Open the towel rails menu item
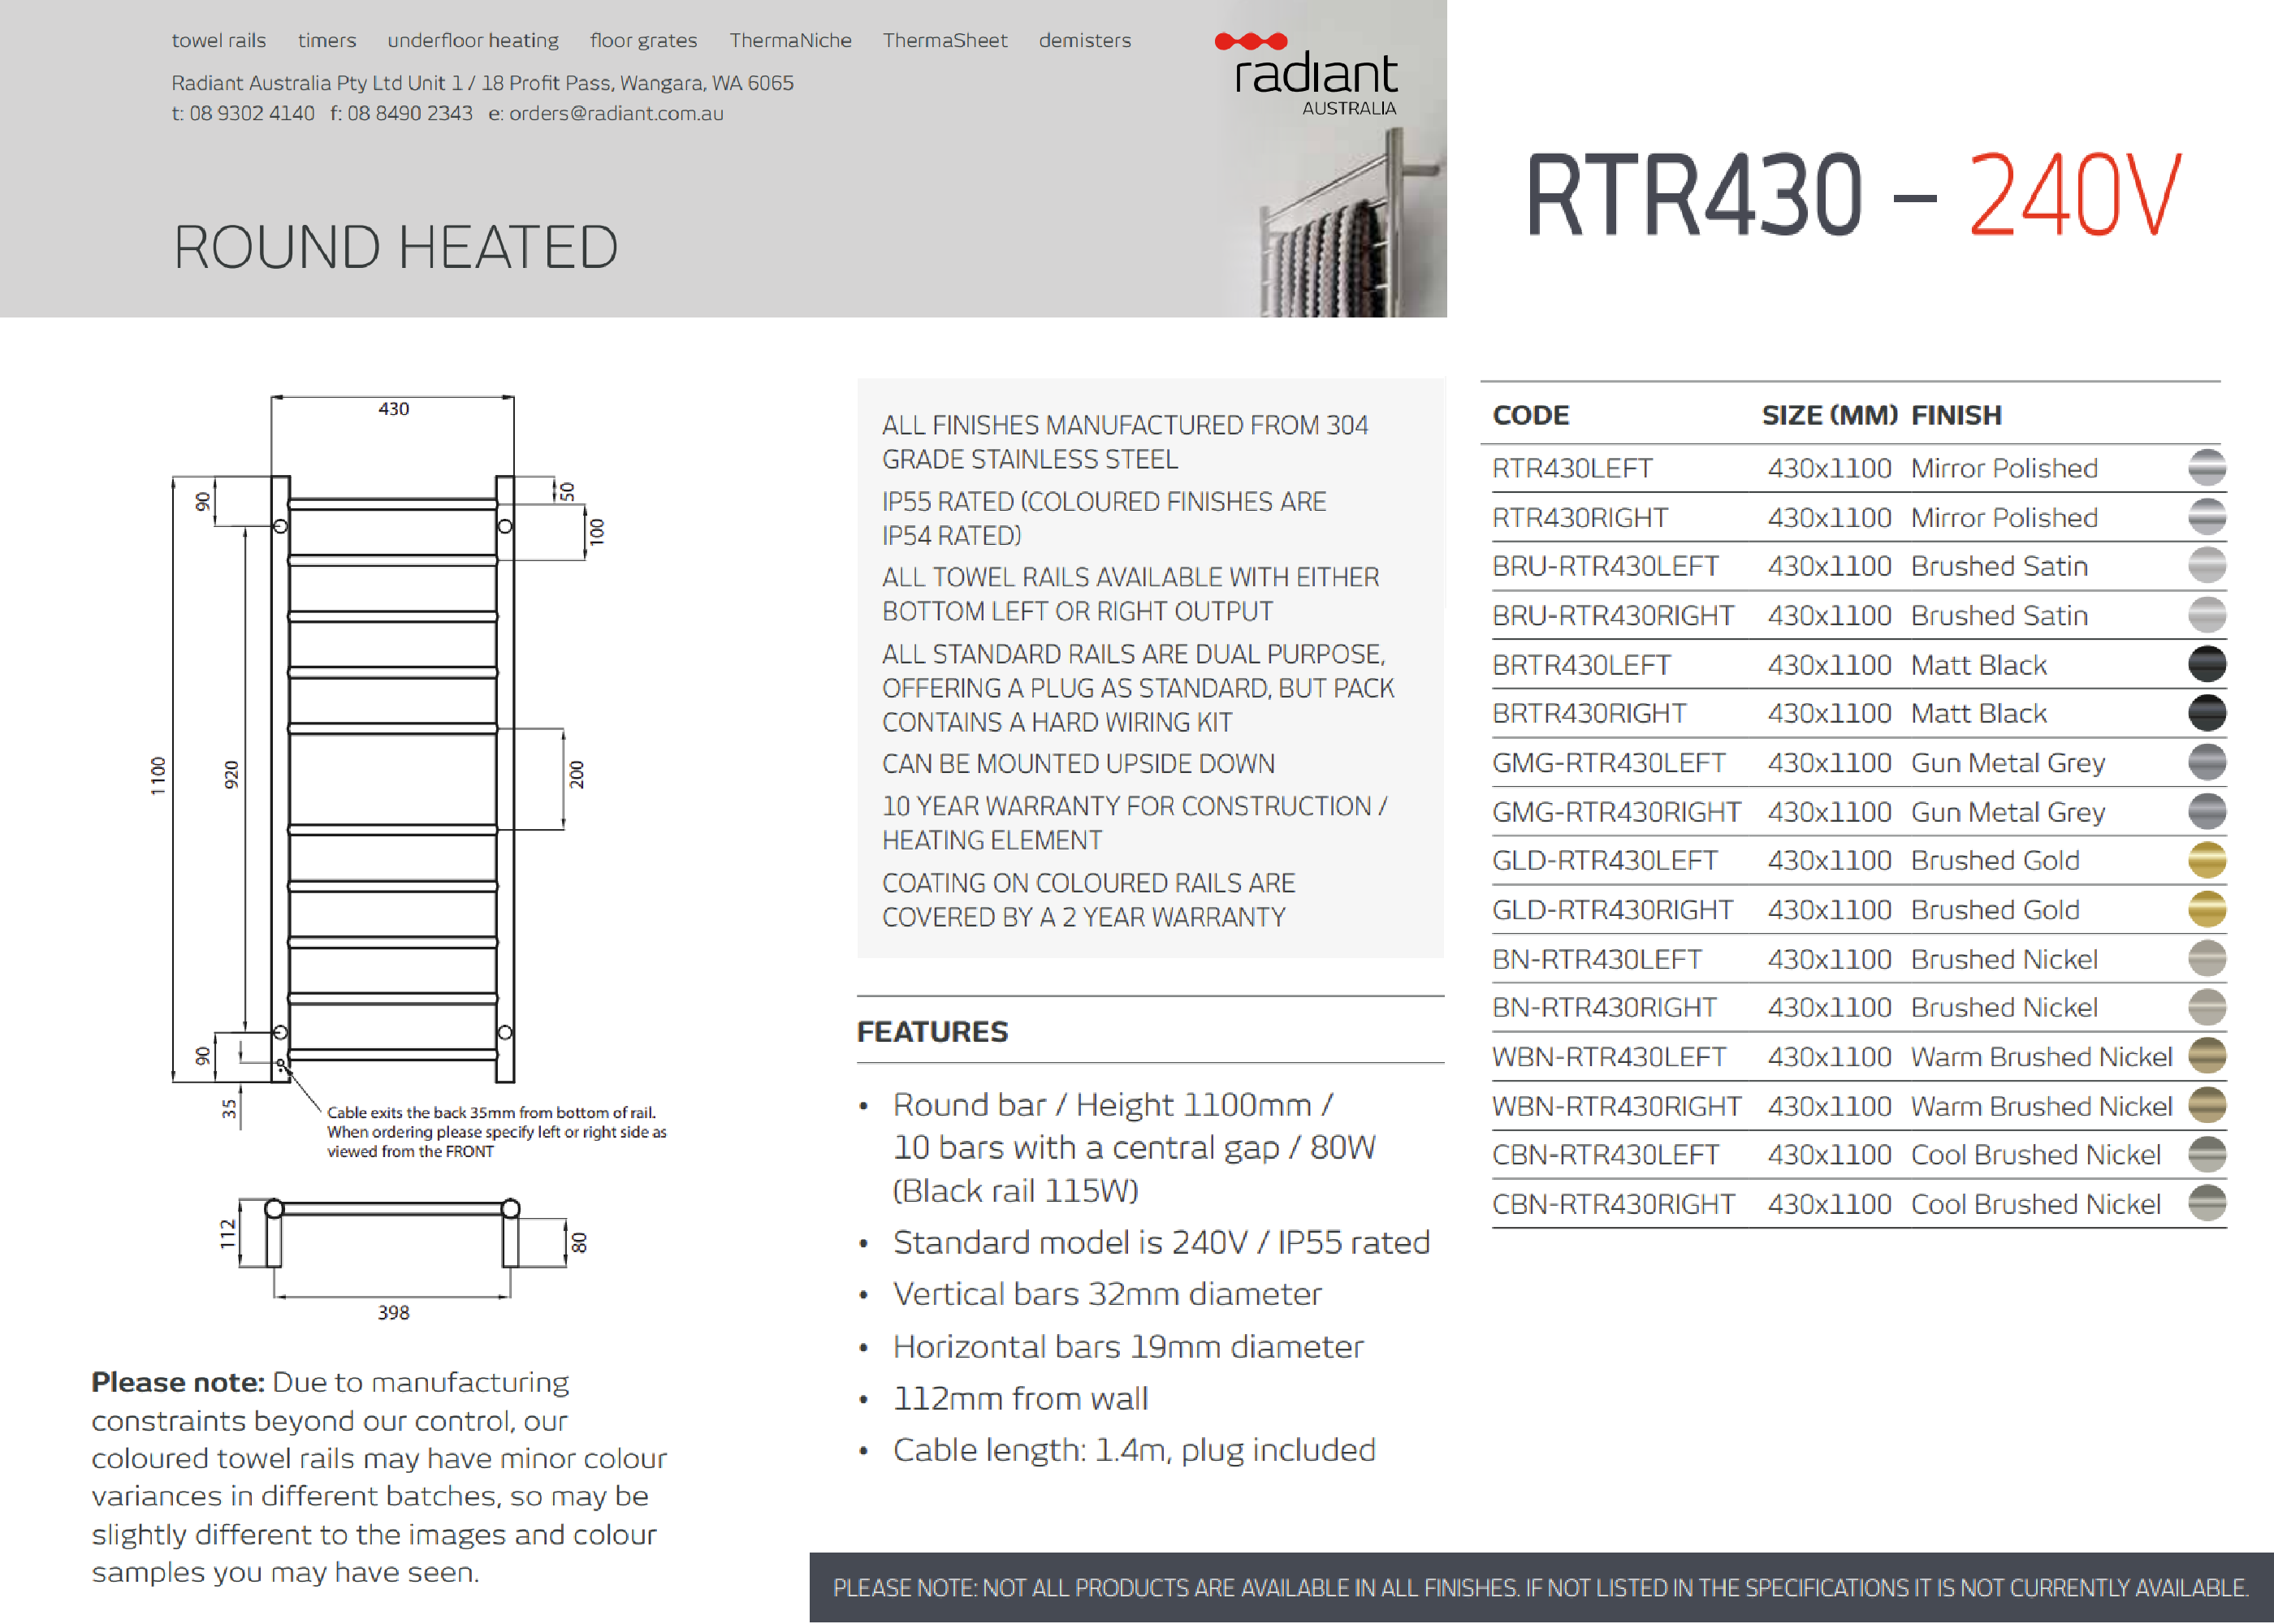This screenshot has height=1624, width=2274. (x=218, y=40)
